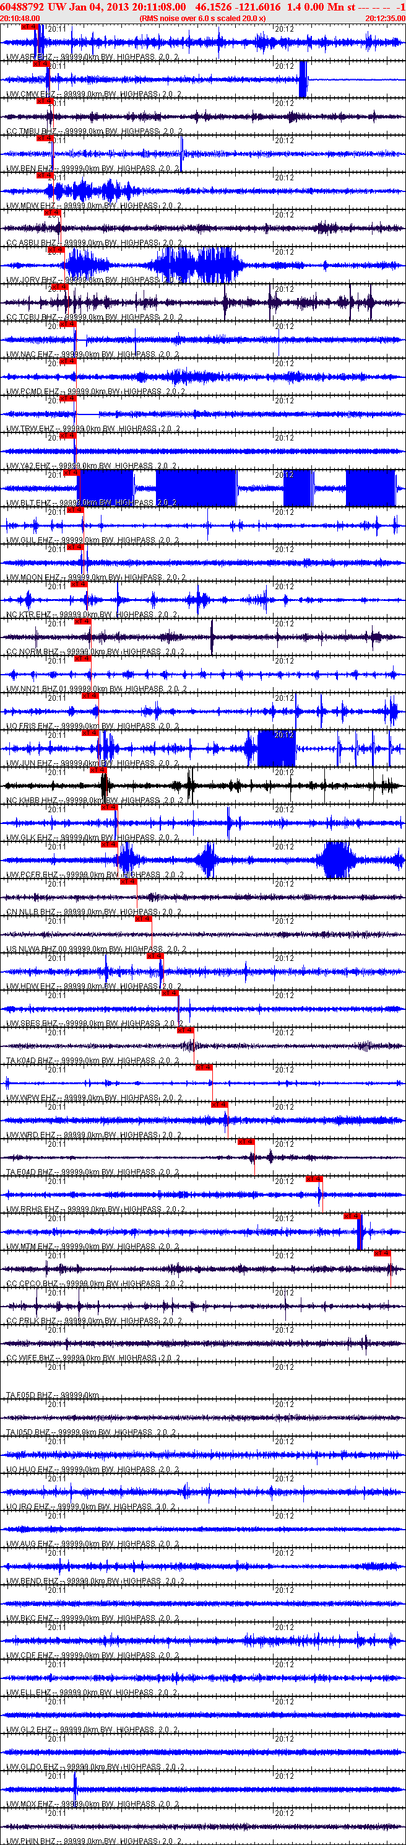Image resolution: width=406 pixels, height=1845 pixels.
Task: Click the start time '20:10:48.00'
Action: tap(20, 19)
